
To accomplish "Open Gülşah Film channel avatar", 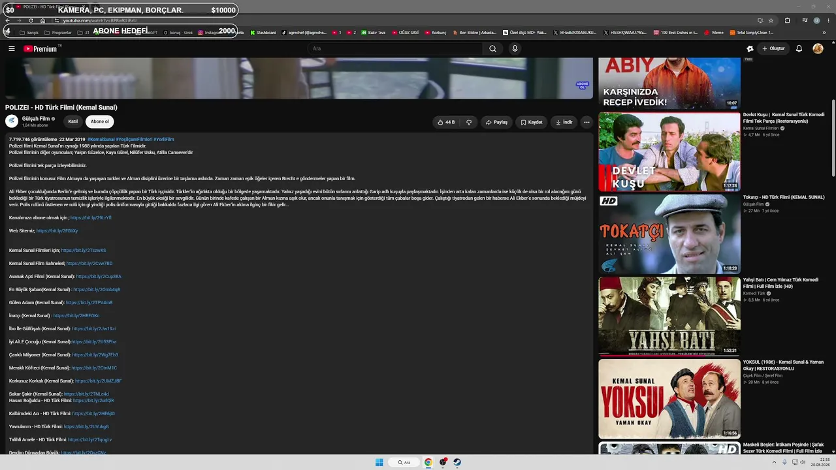I will 12,121.
